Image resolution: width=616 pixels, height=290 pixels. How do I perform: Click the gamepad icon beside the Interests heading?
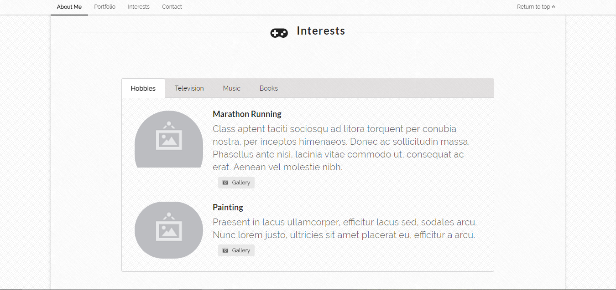[x=279, y=32]
